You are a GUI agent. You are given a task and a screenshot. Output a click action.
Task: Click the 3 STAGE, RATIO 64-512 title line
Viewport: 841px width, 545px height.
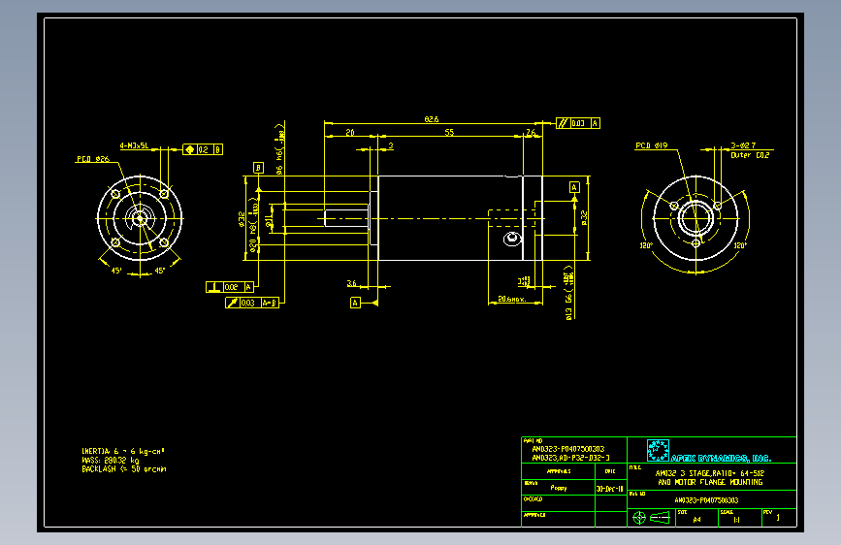click(710, 473)
